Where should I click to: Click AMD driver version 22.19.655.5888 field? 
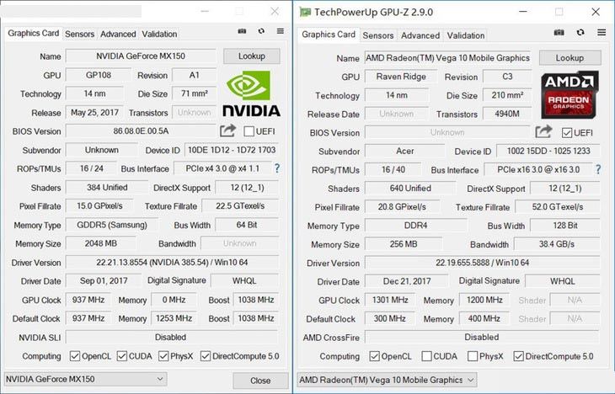click(482, 263)
